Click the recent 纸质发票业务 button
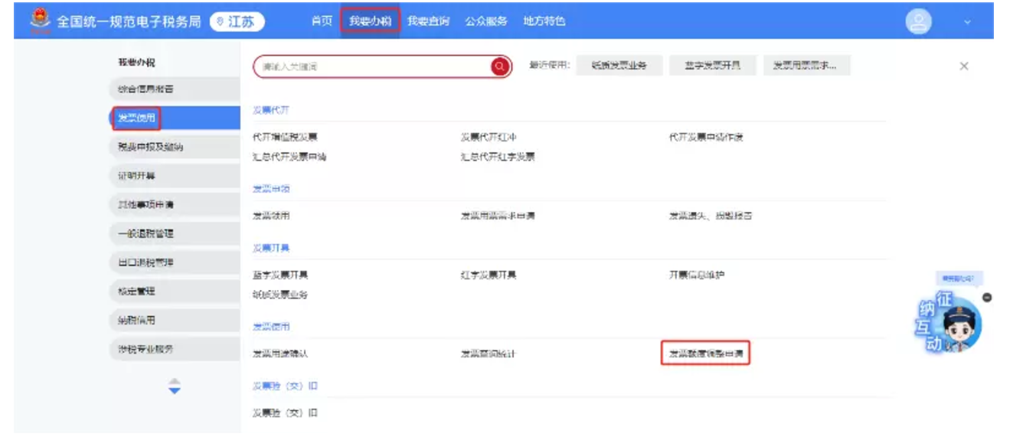The height and width of the screenshot is (440, 1023). click(x=619, y=66)
